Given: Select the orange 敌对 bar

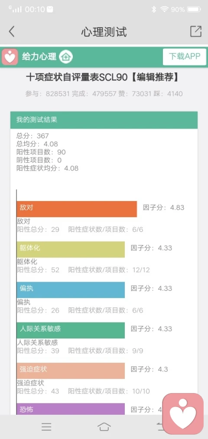Looking at the screenshot, I should (77, 209).
